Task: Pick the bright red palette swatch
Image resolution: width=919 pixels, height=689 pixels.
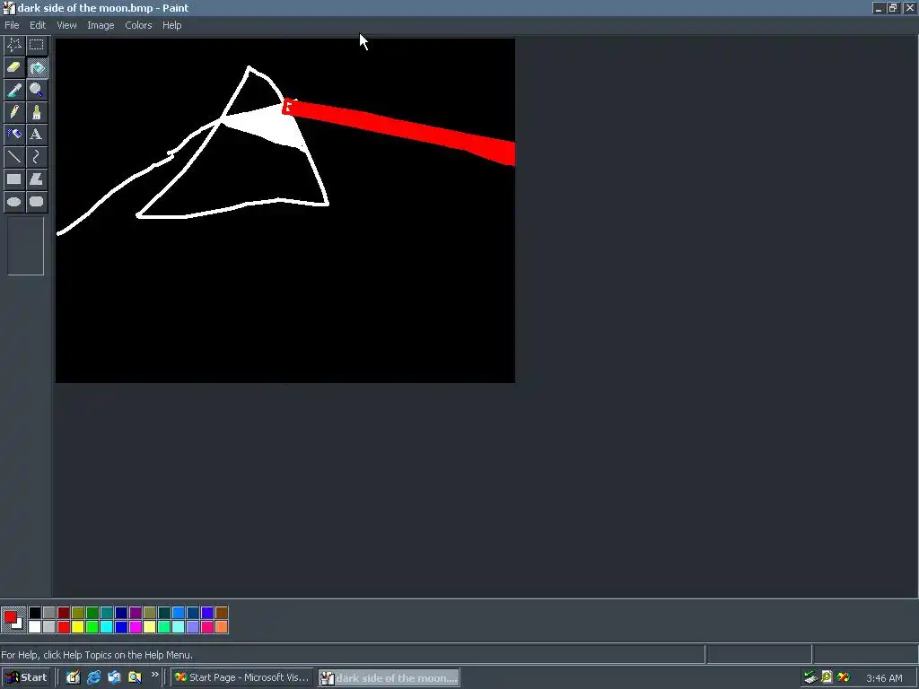Action: (x=64, y=627)
